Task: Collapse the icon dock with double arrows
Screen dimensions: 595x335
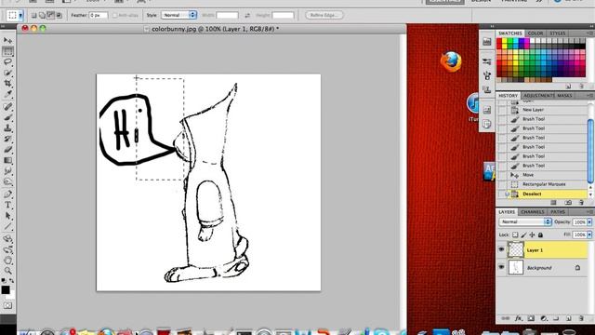Action: pyautogui.click(x=492, y=26)
